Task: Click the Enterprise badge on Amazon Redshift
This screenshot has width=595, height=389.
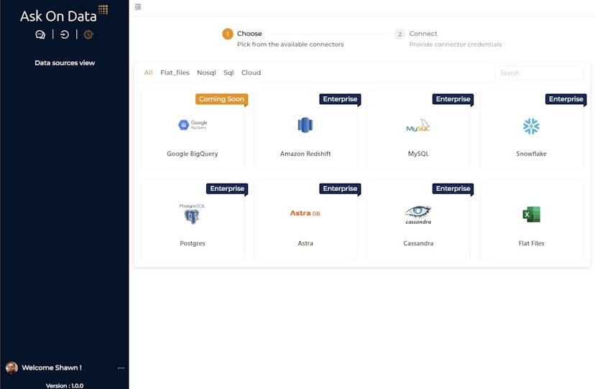Action: (x=340, y=99)
